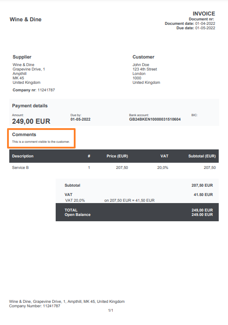Click the due date 01-05-2022 in header
Screen dimensions: 228x325
click(x=205, y=28)
